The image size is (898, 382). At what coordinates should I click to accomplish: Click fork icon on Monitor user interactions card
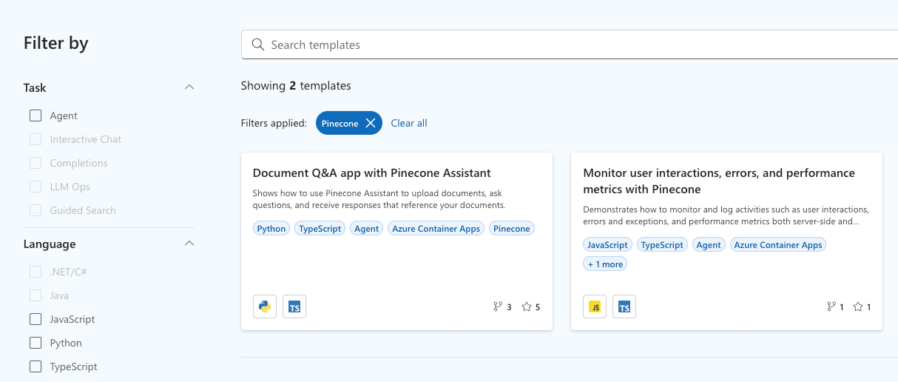click(x=830, y=306)
